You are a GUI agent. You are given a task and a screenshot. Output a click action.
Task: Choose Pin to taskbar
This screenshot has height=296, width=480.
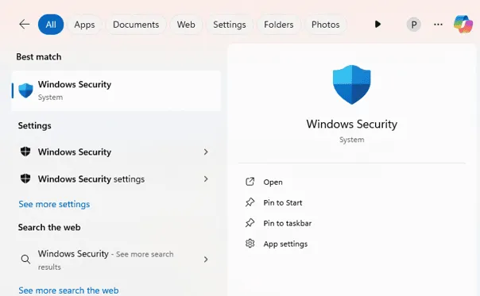tap(288, 223)
